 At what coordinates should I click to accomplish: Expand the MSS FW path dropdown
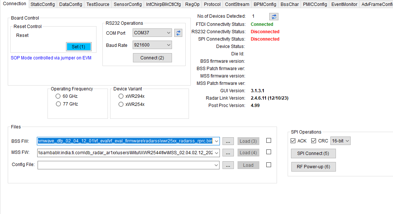[217, 153]
